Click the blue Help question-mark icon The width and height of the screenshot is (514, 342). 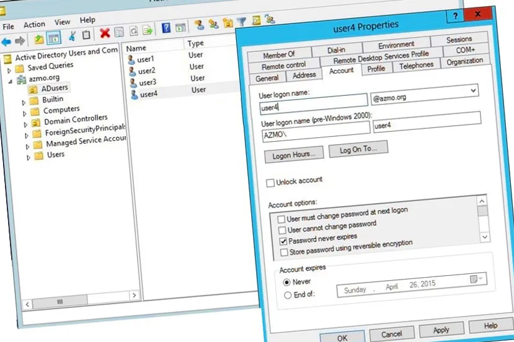pyautogui.click(x=166, y=28)
